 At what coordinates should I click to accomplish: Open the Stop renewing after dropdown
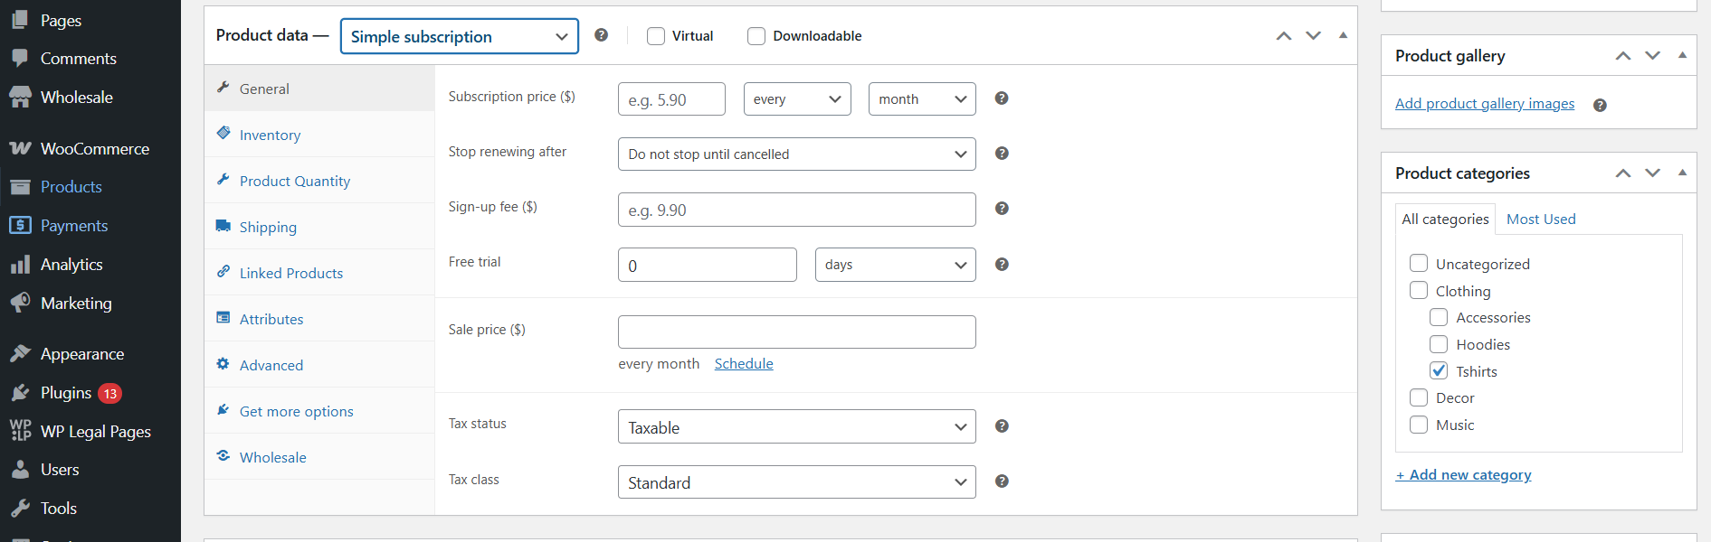pyautogui.click(x=797, y=154)
